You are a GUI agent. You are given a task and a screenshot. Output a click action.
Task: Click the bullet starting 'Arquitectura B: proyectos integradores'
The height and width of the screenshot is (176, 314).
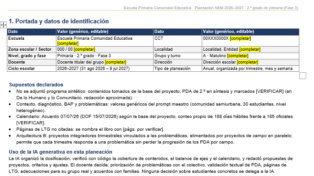pyautogui.click(x=154, y=139)
